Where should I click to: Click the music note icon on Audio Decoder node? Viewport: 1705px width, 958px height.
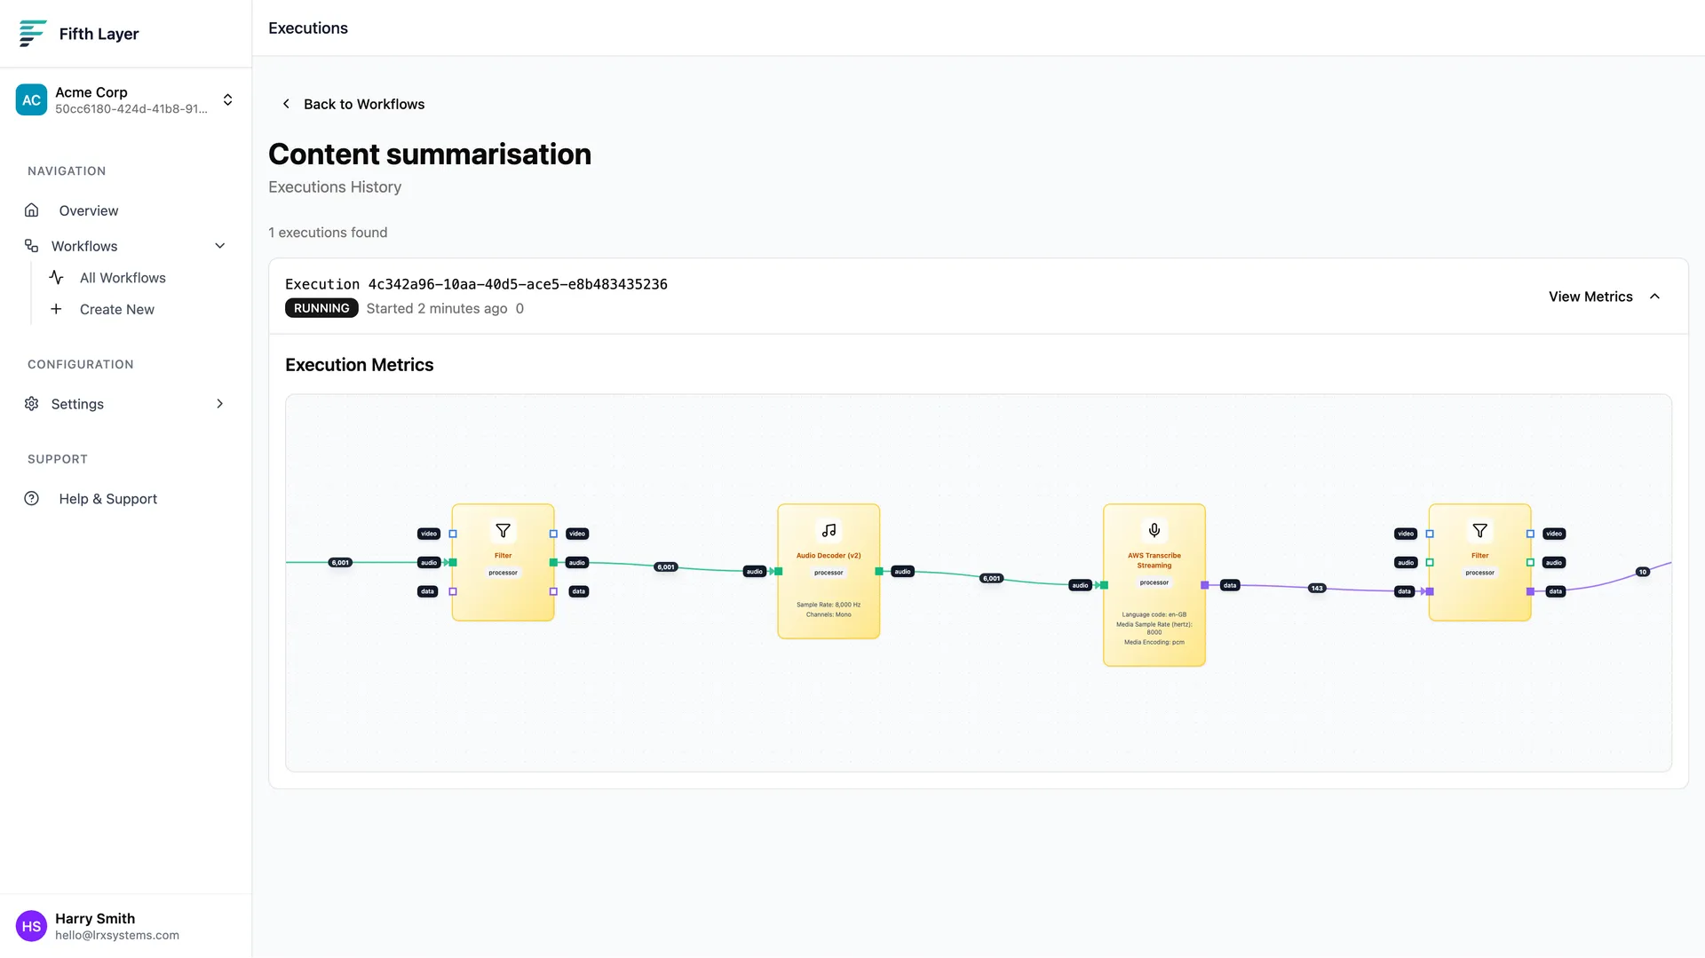pyautogui.click(x=828, y=530)
